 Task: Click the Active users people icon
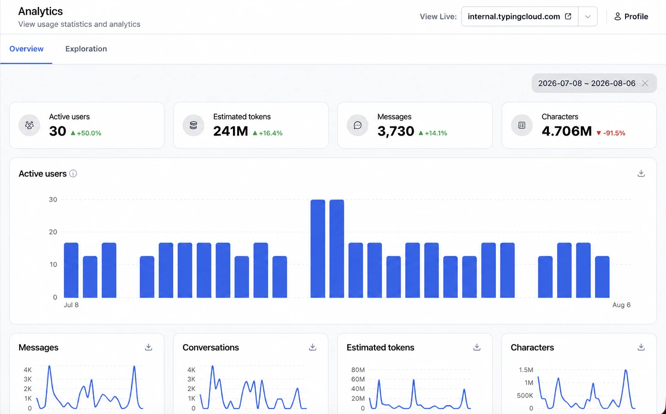(29, 125)
